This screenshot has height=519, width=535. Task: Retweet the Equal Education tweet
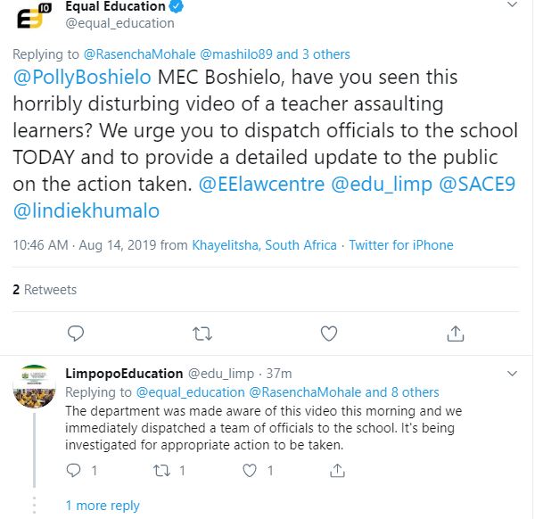pos(202,334)
